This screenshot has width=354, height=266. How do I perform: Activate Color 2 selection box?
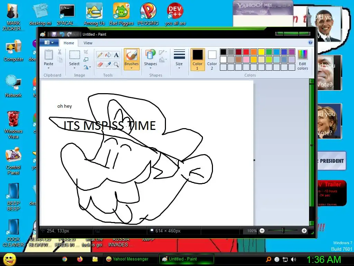click(x=212, y=60)
